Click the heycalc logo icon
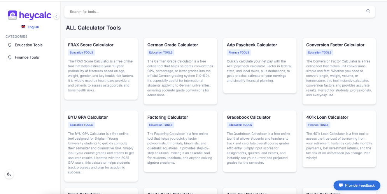 [12, 15]
